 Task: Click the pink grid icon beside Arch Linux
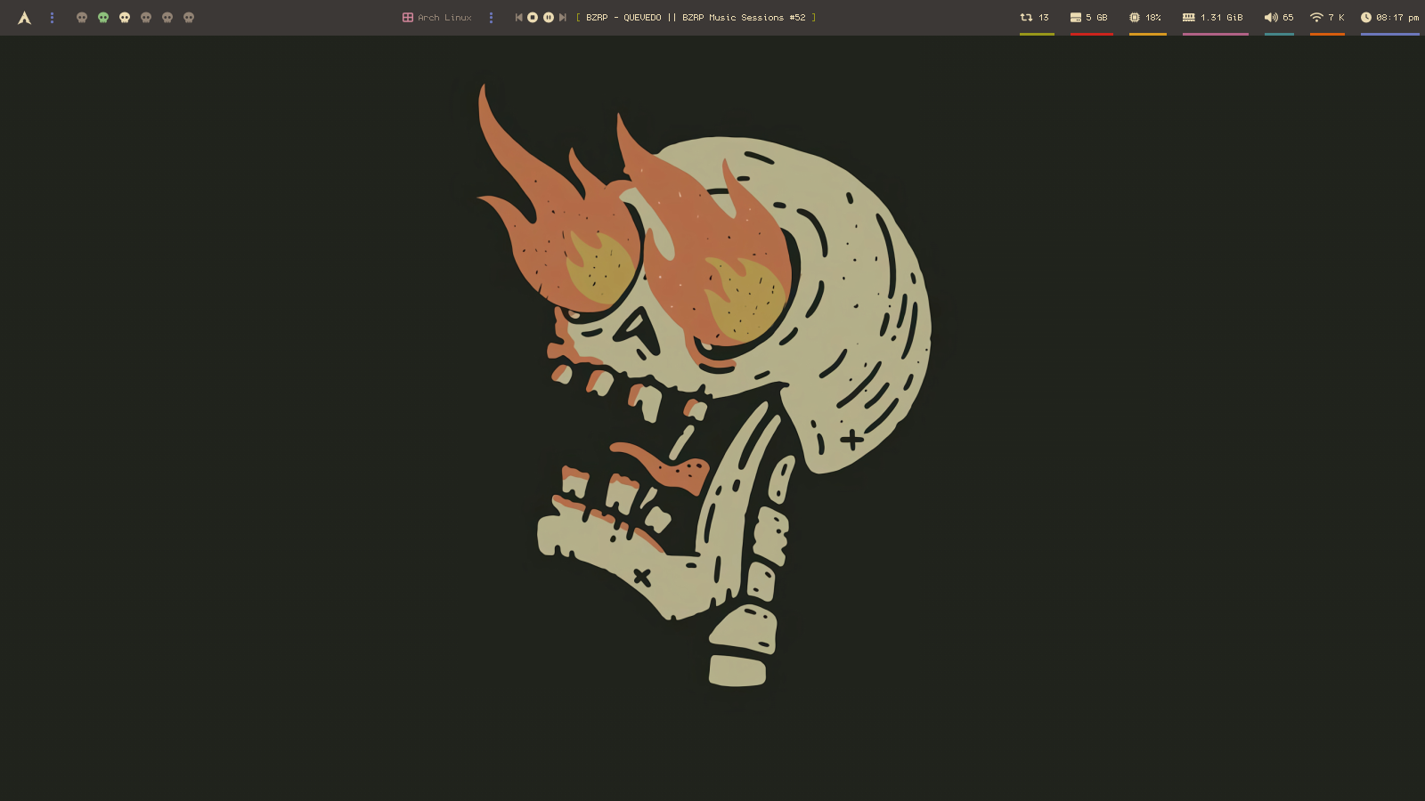coord(408,18)
